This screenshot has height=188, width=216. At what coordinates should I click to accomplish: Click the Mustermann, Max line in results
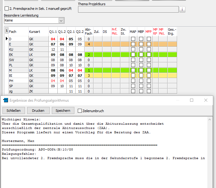click(x=18, y=141)
